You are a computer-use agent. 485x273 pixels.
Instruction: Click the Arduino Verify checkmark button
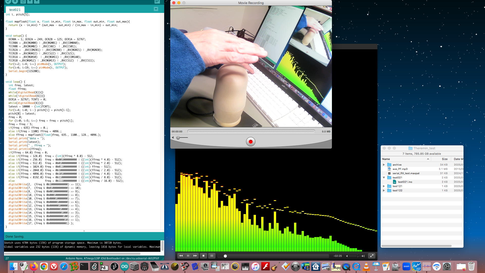[8, 1]
